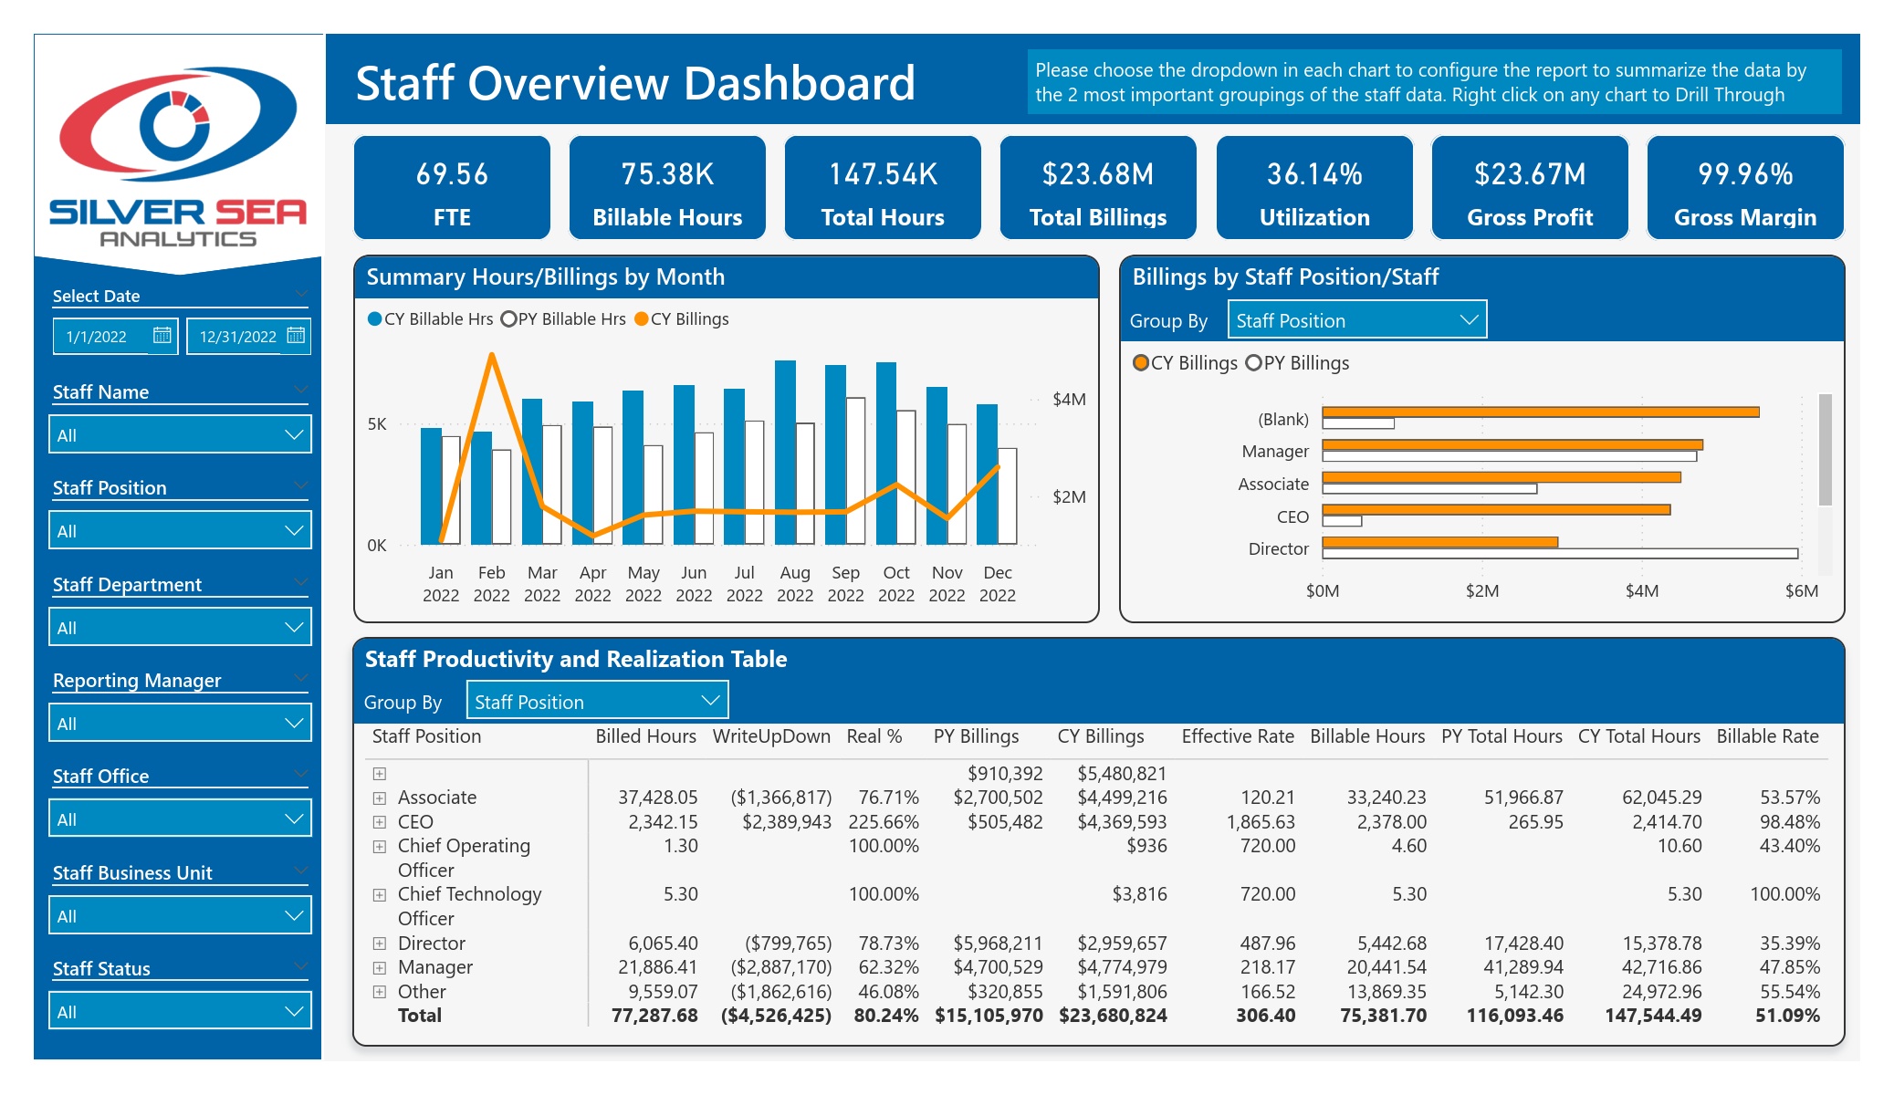
Task: Sort table by CY Billings column header
Action: click(1100, 736)
